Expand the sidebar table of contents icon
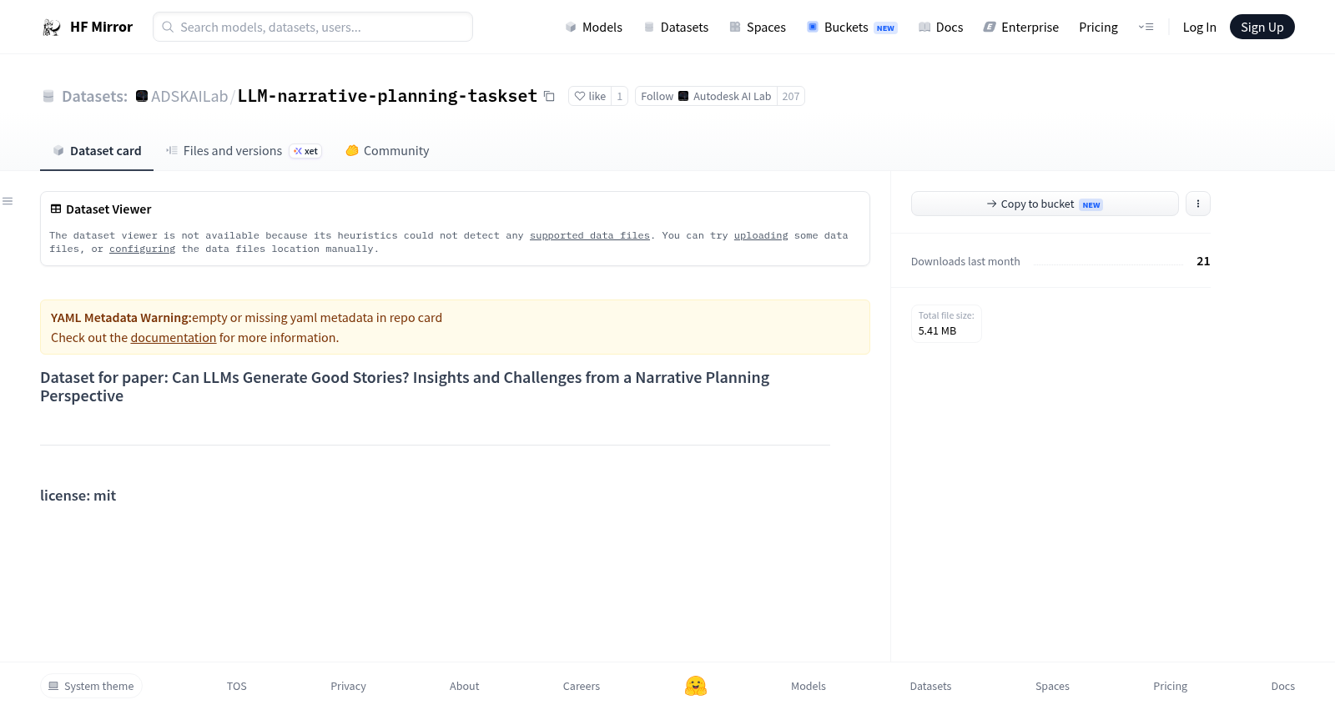 [x=8, y=201]
